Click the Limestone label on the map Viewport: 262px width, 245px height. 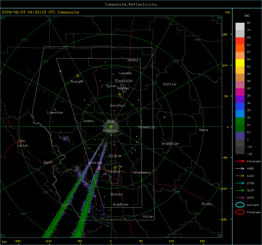(55, 112)
